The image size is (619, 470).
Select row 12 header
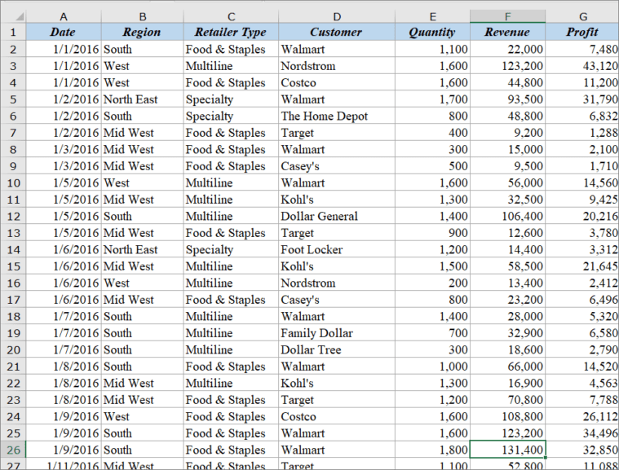pyautogui.click(x=13, y=216)
